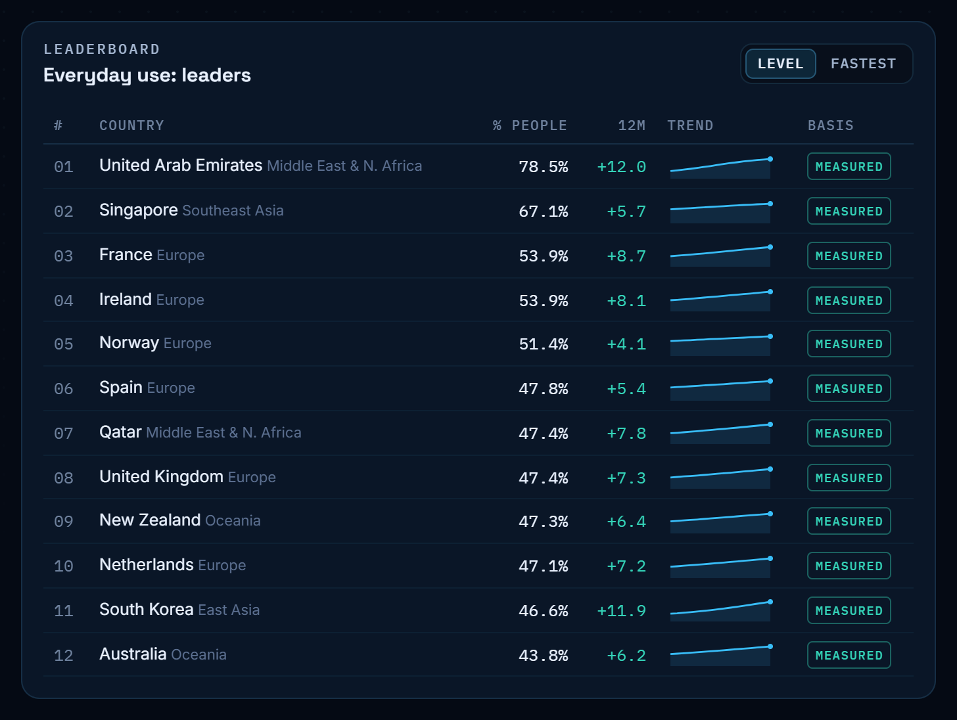This screenshot has width=957, height=720.
Task: Click the 51.4% value for Norway
Action: pos(544,344)
